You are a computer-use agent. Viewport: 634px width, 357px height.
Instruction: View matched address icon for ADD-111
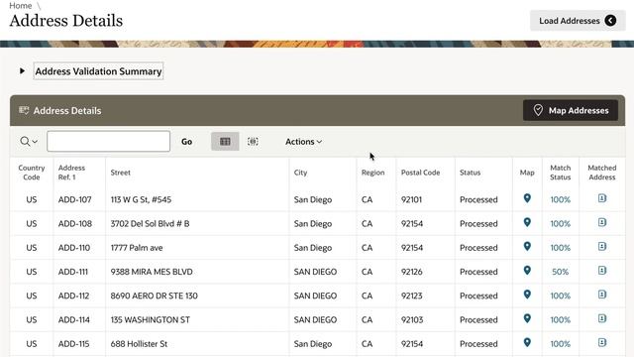(x=602, y=270)
